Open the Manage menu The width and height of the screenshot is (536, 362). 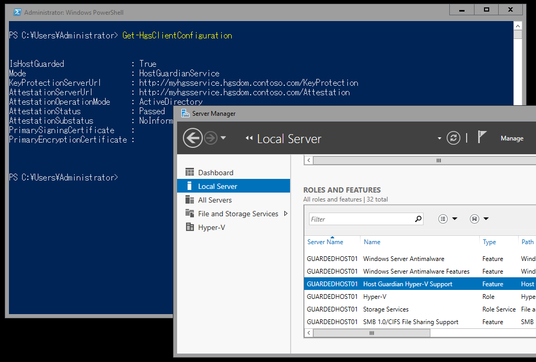point(511,138)
